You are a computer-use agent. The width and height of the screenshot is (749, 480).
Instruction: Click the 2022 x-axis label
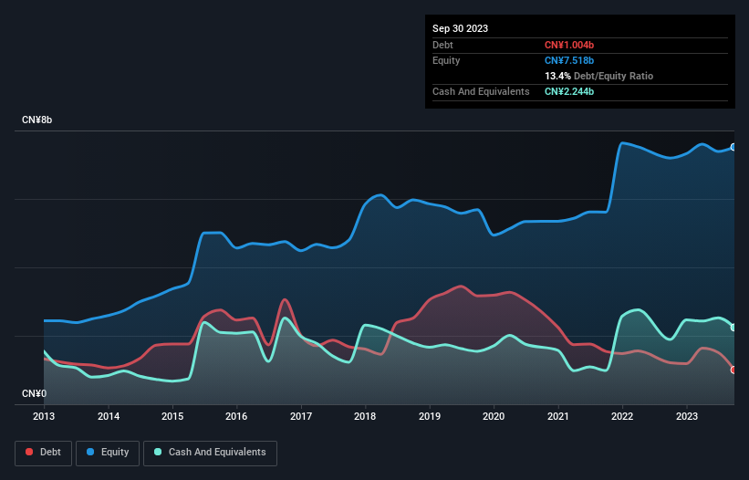tap(622, 416)
